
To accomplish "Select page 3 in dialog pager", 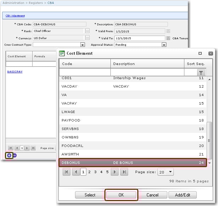I will tap(95, 172).
